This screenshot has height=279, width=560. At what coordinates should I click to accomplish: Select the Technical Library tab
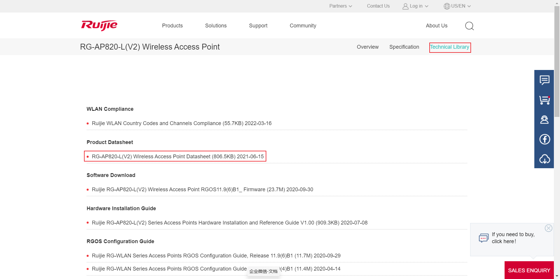click(449, 47)
